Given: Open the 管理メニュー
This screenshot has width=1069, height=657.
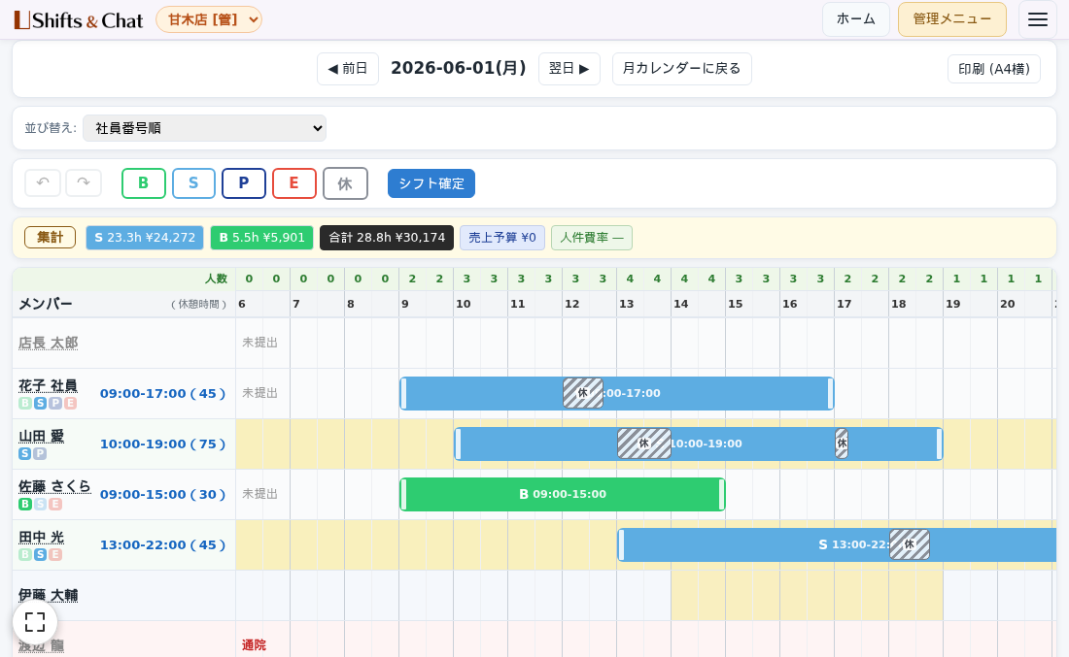Looking at the screenshot, I should (x=951, y=19).
